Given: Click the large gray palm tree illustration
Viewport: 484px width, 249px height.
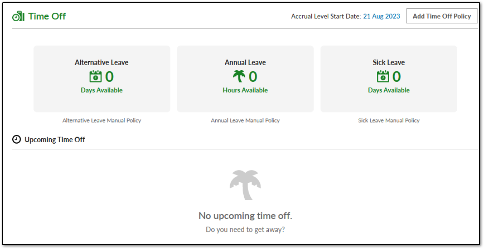Looking at the screenshot, I should pyautogui.click(x=245, y=185).
